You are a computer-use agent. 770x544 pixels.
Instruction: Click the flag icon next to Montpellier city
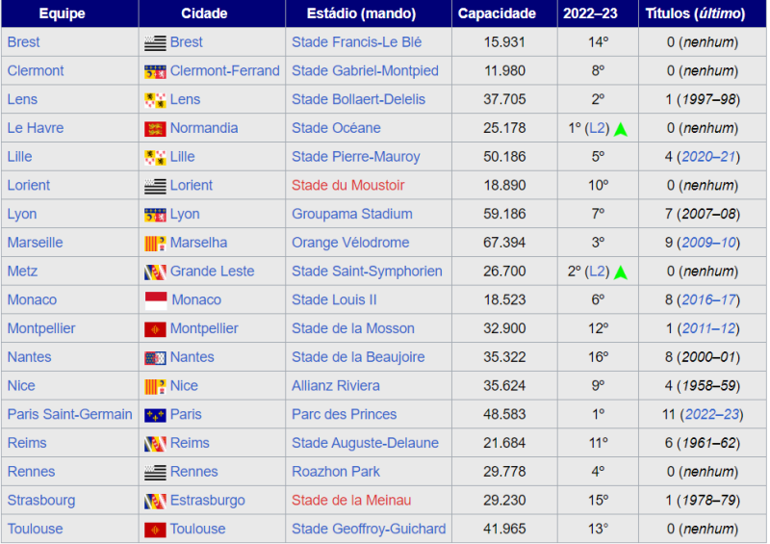155,329
